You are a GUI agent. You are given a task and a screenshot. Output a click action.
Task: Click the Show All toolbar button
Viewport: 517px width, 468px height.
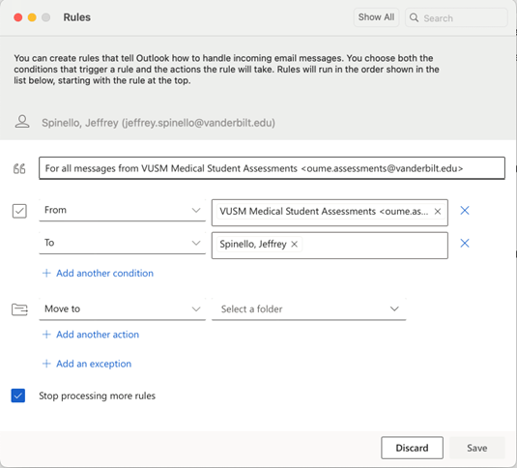pos(376,17)
